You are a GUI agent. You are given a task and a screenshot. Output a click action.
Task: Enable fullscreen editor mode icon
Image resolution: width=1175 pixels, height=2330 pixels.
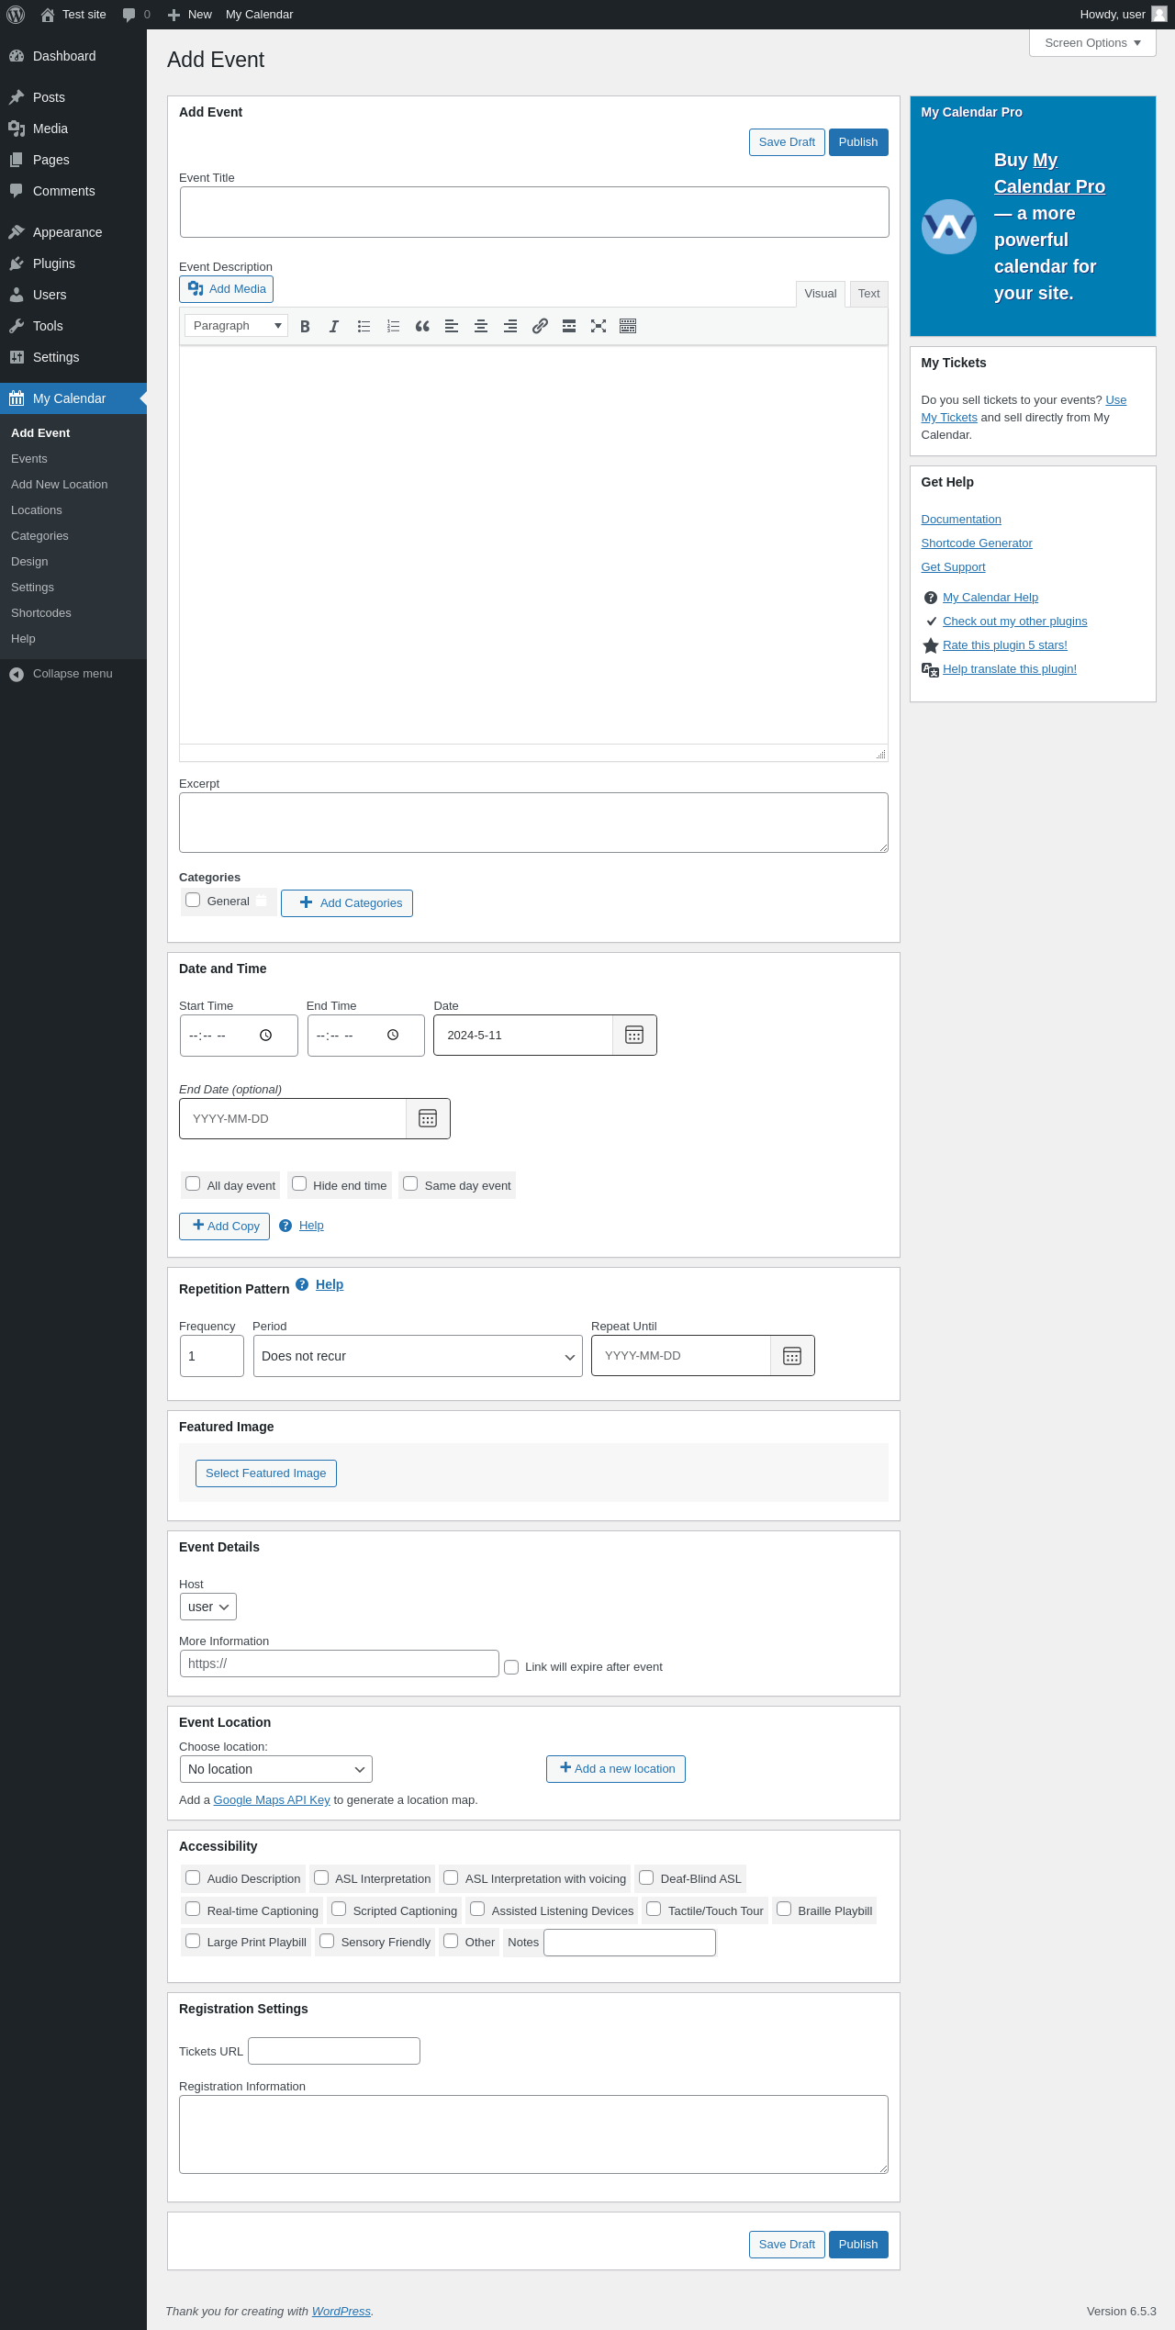[x=599, y=326]
